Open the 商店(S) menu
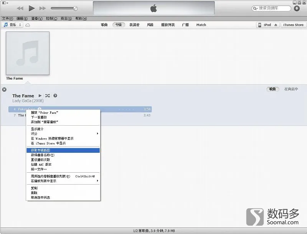Viewport: 307px width, 234px height. [66, 18]
